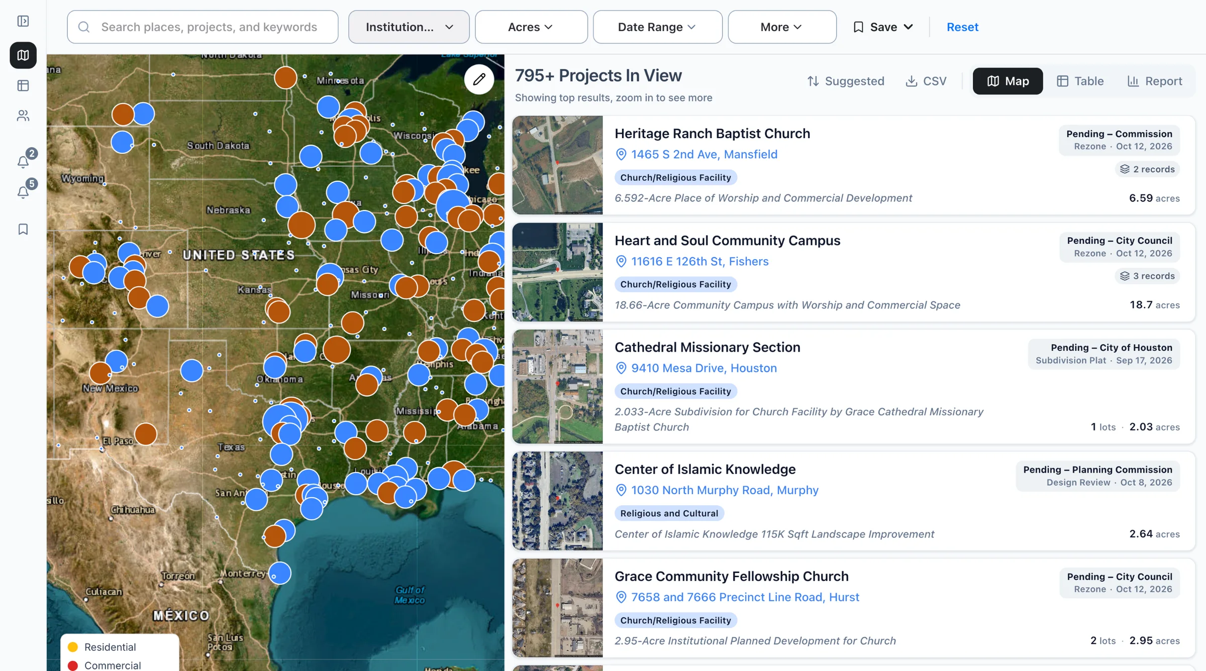Focus the search places and keywords field
The height and width of the screenshot is (671, 1206).
(x=203, y=27)
